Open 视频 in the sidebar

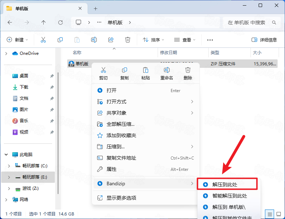tap(24, 132)
